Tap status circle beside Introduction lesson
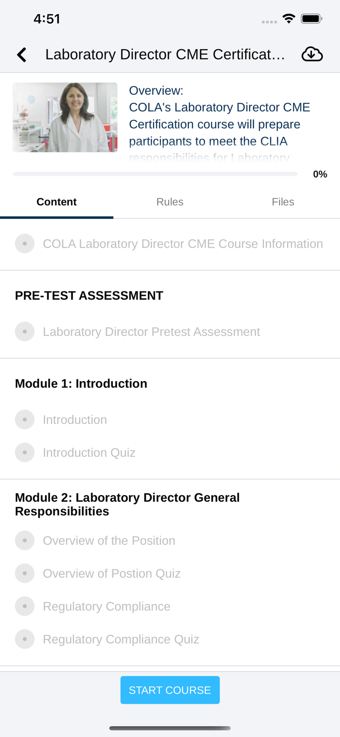The width and height of the screenshot is (340, 737). (25, 420)
